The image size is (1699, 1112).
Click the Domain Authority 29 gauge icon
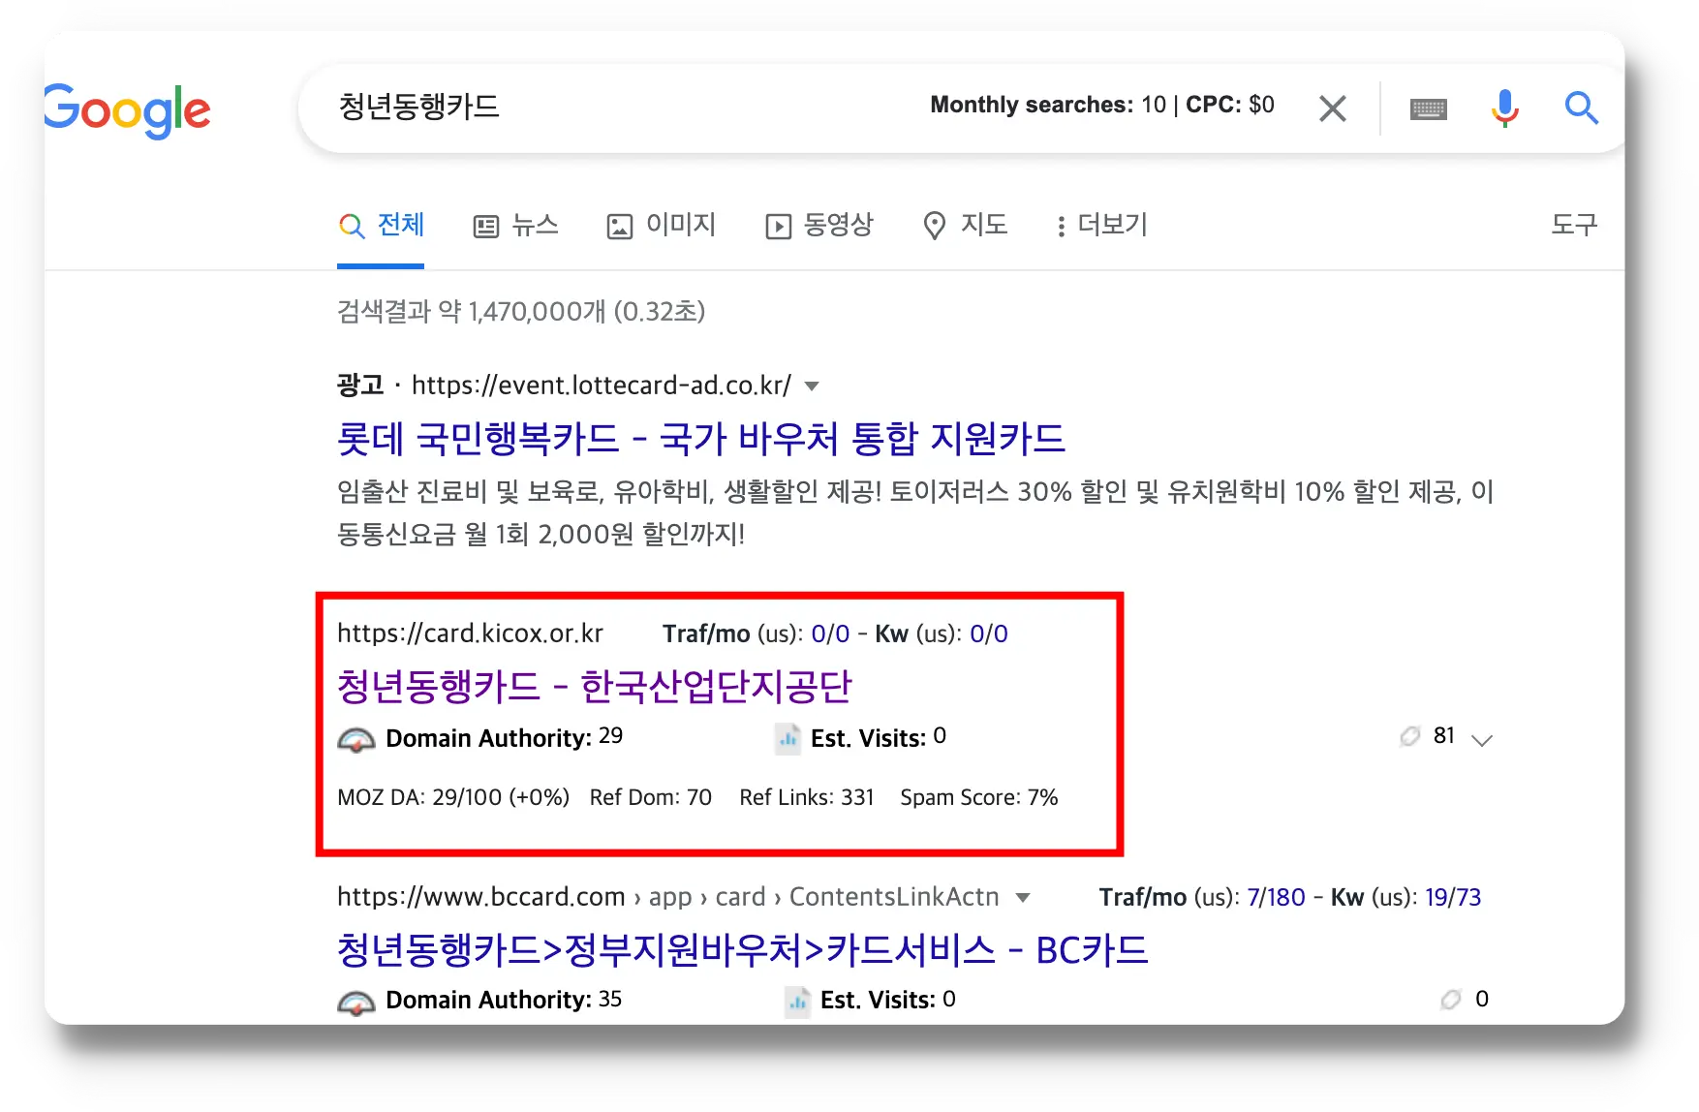point(355,740)
